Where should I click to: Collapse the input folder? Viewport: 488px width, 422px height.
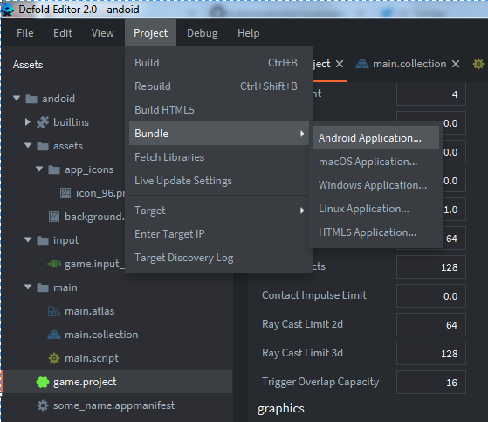(28, 239)
